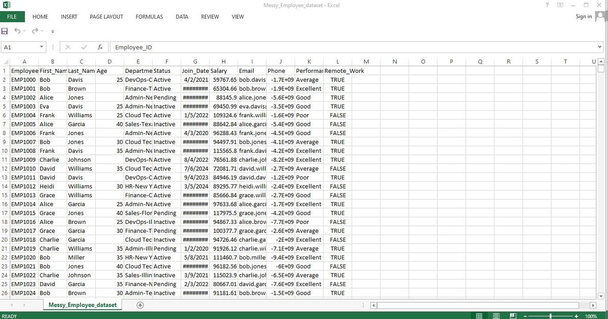
Task: Select column G header
Action: tap(195, 62)
